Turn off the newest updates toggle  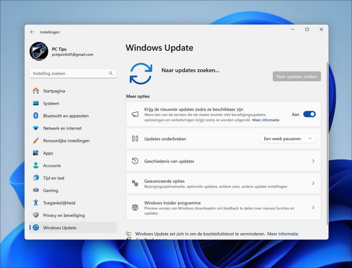point(309,114)
